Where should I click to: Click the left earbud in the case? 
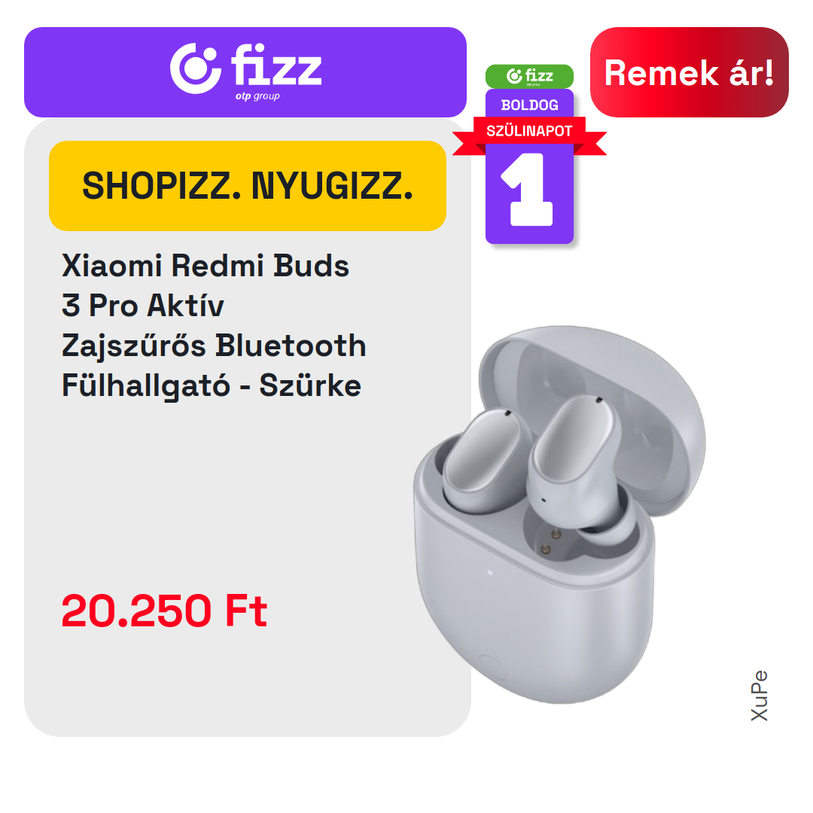(x=483, y=460)
